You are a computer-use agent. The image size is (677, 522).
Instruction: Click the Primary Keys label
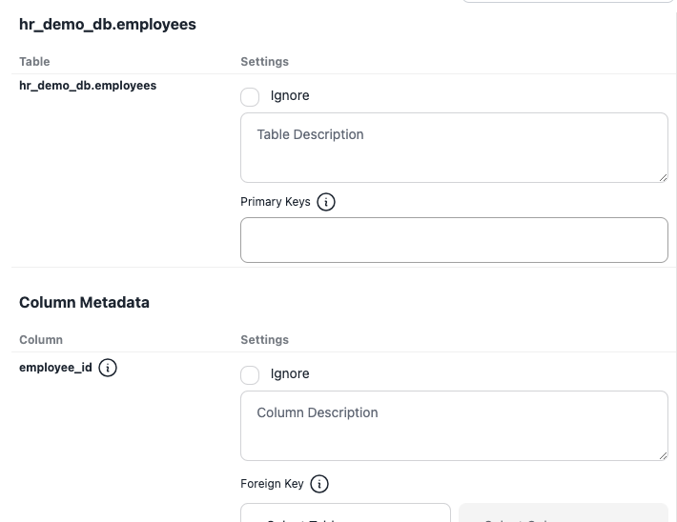(276, 202)
